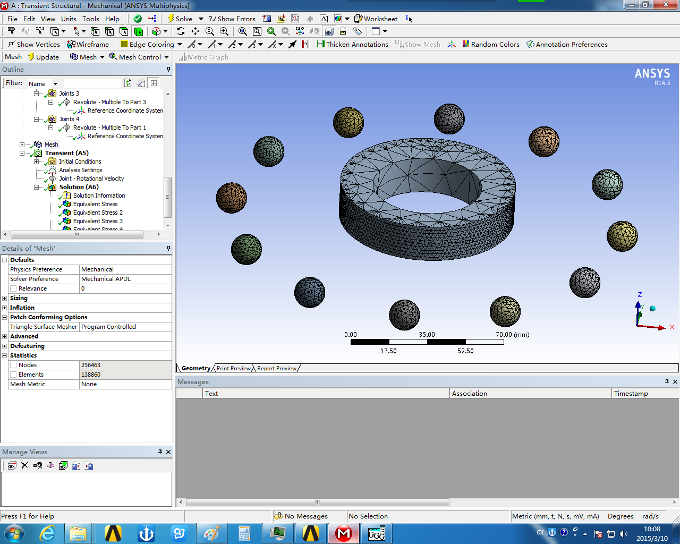Viewport: 680px width, 544px height.
Task: Click the green checkmark icon beside Help
Action: (138, 19)
